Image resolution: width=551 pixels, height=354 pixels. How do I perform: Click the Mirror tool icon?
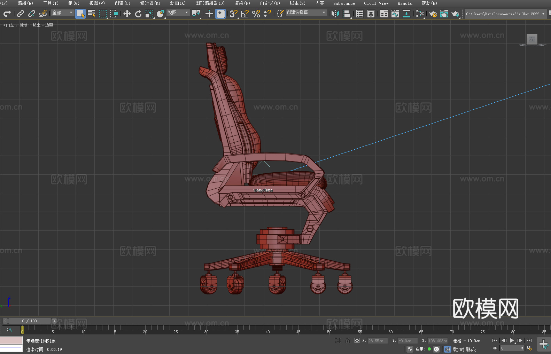(335, 14)
